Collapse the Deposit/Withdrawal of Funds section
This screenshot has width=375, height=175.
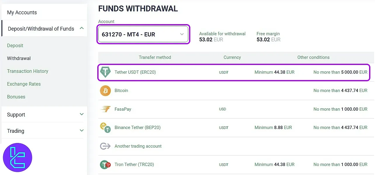82,29
